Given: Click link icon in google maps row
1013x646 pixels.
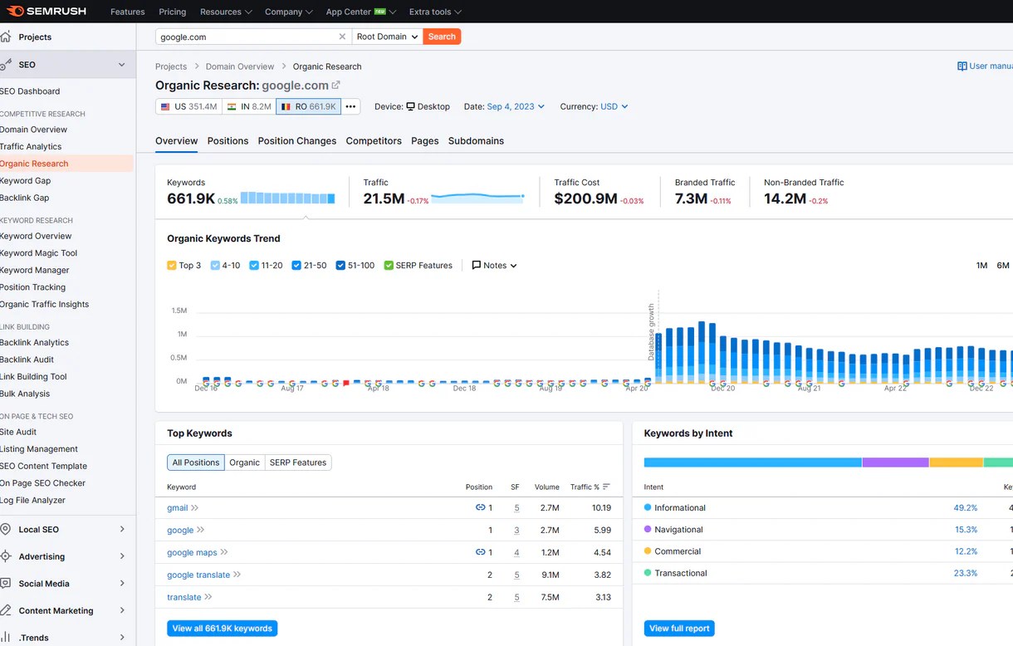Looking at the screenshot, I should coord(480,552).
